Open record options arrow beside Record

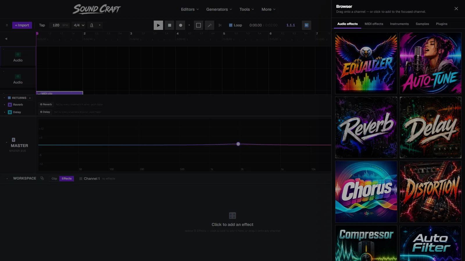(189, 25)
